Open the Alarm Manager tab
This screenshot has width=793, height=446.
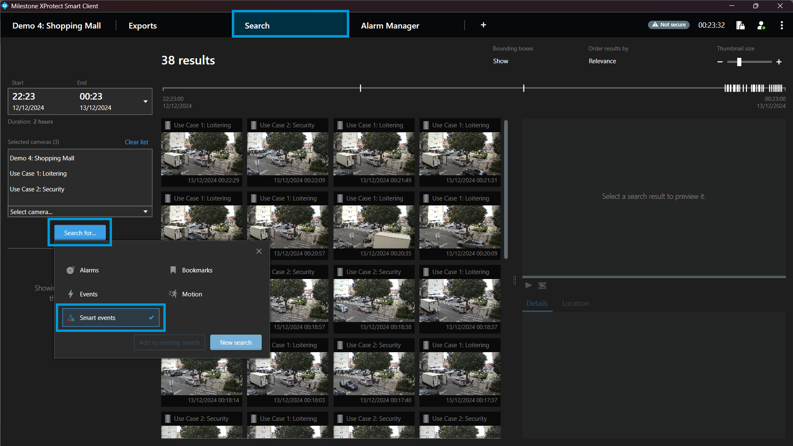tap(390, 26)
